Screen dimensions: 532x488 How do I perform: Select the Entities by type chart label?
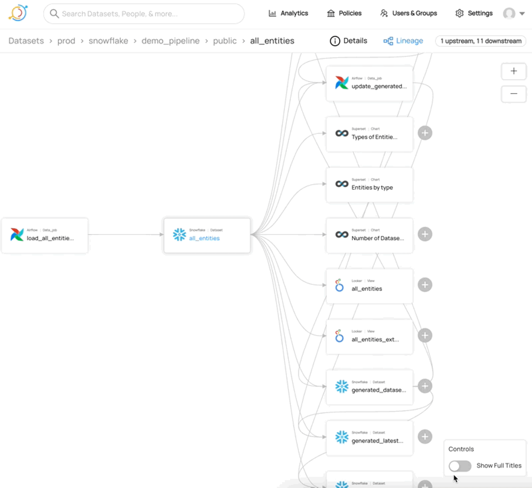372,188
